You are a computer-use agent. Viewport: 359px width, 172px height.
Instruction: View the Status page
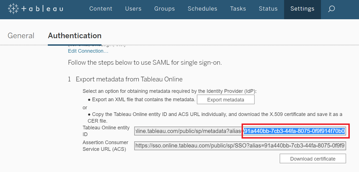point(268,9)
